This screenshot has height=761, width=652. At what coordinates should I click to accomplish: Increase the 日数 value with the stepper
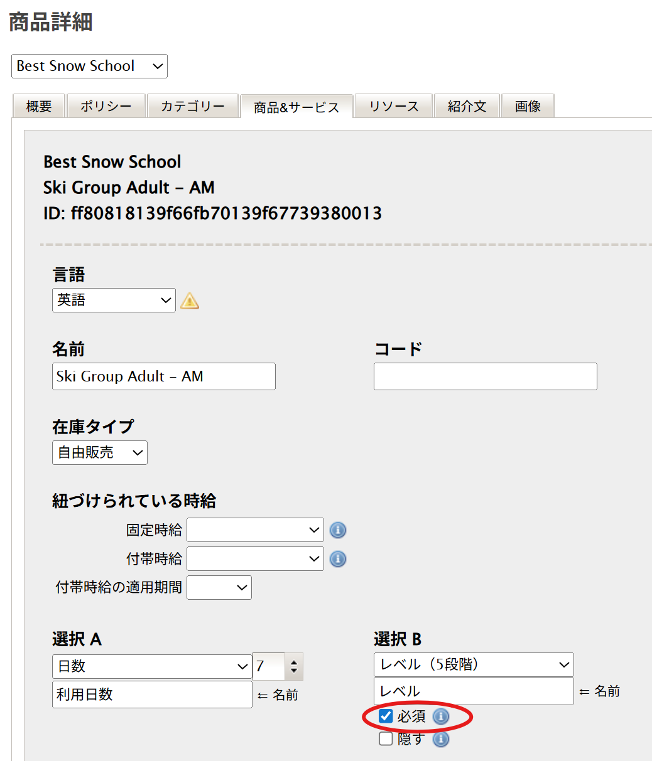click(294, 661)
